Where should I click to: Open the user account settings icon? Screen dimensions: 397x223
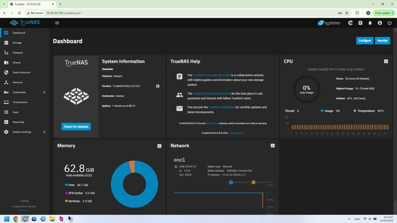point(379,23)
